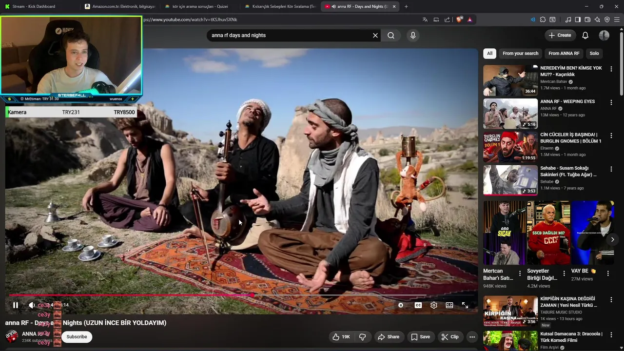
Task: Open the video player settings gear
Action: (x=434, y=305)
